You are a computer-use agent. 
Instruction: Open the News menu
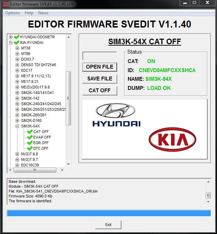[x=43, y=13]
